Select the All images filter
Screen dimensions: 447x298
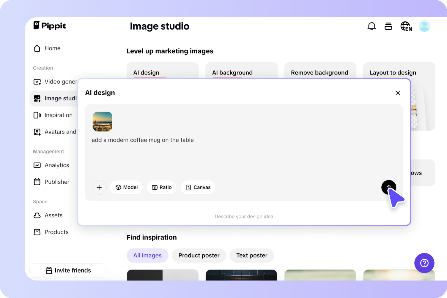[x=147, y=255]
